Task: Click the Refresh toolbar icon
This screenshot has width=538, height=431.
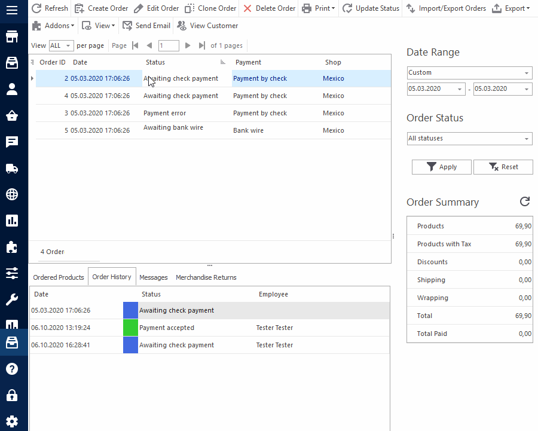Action: tap(36, 8)
